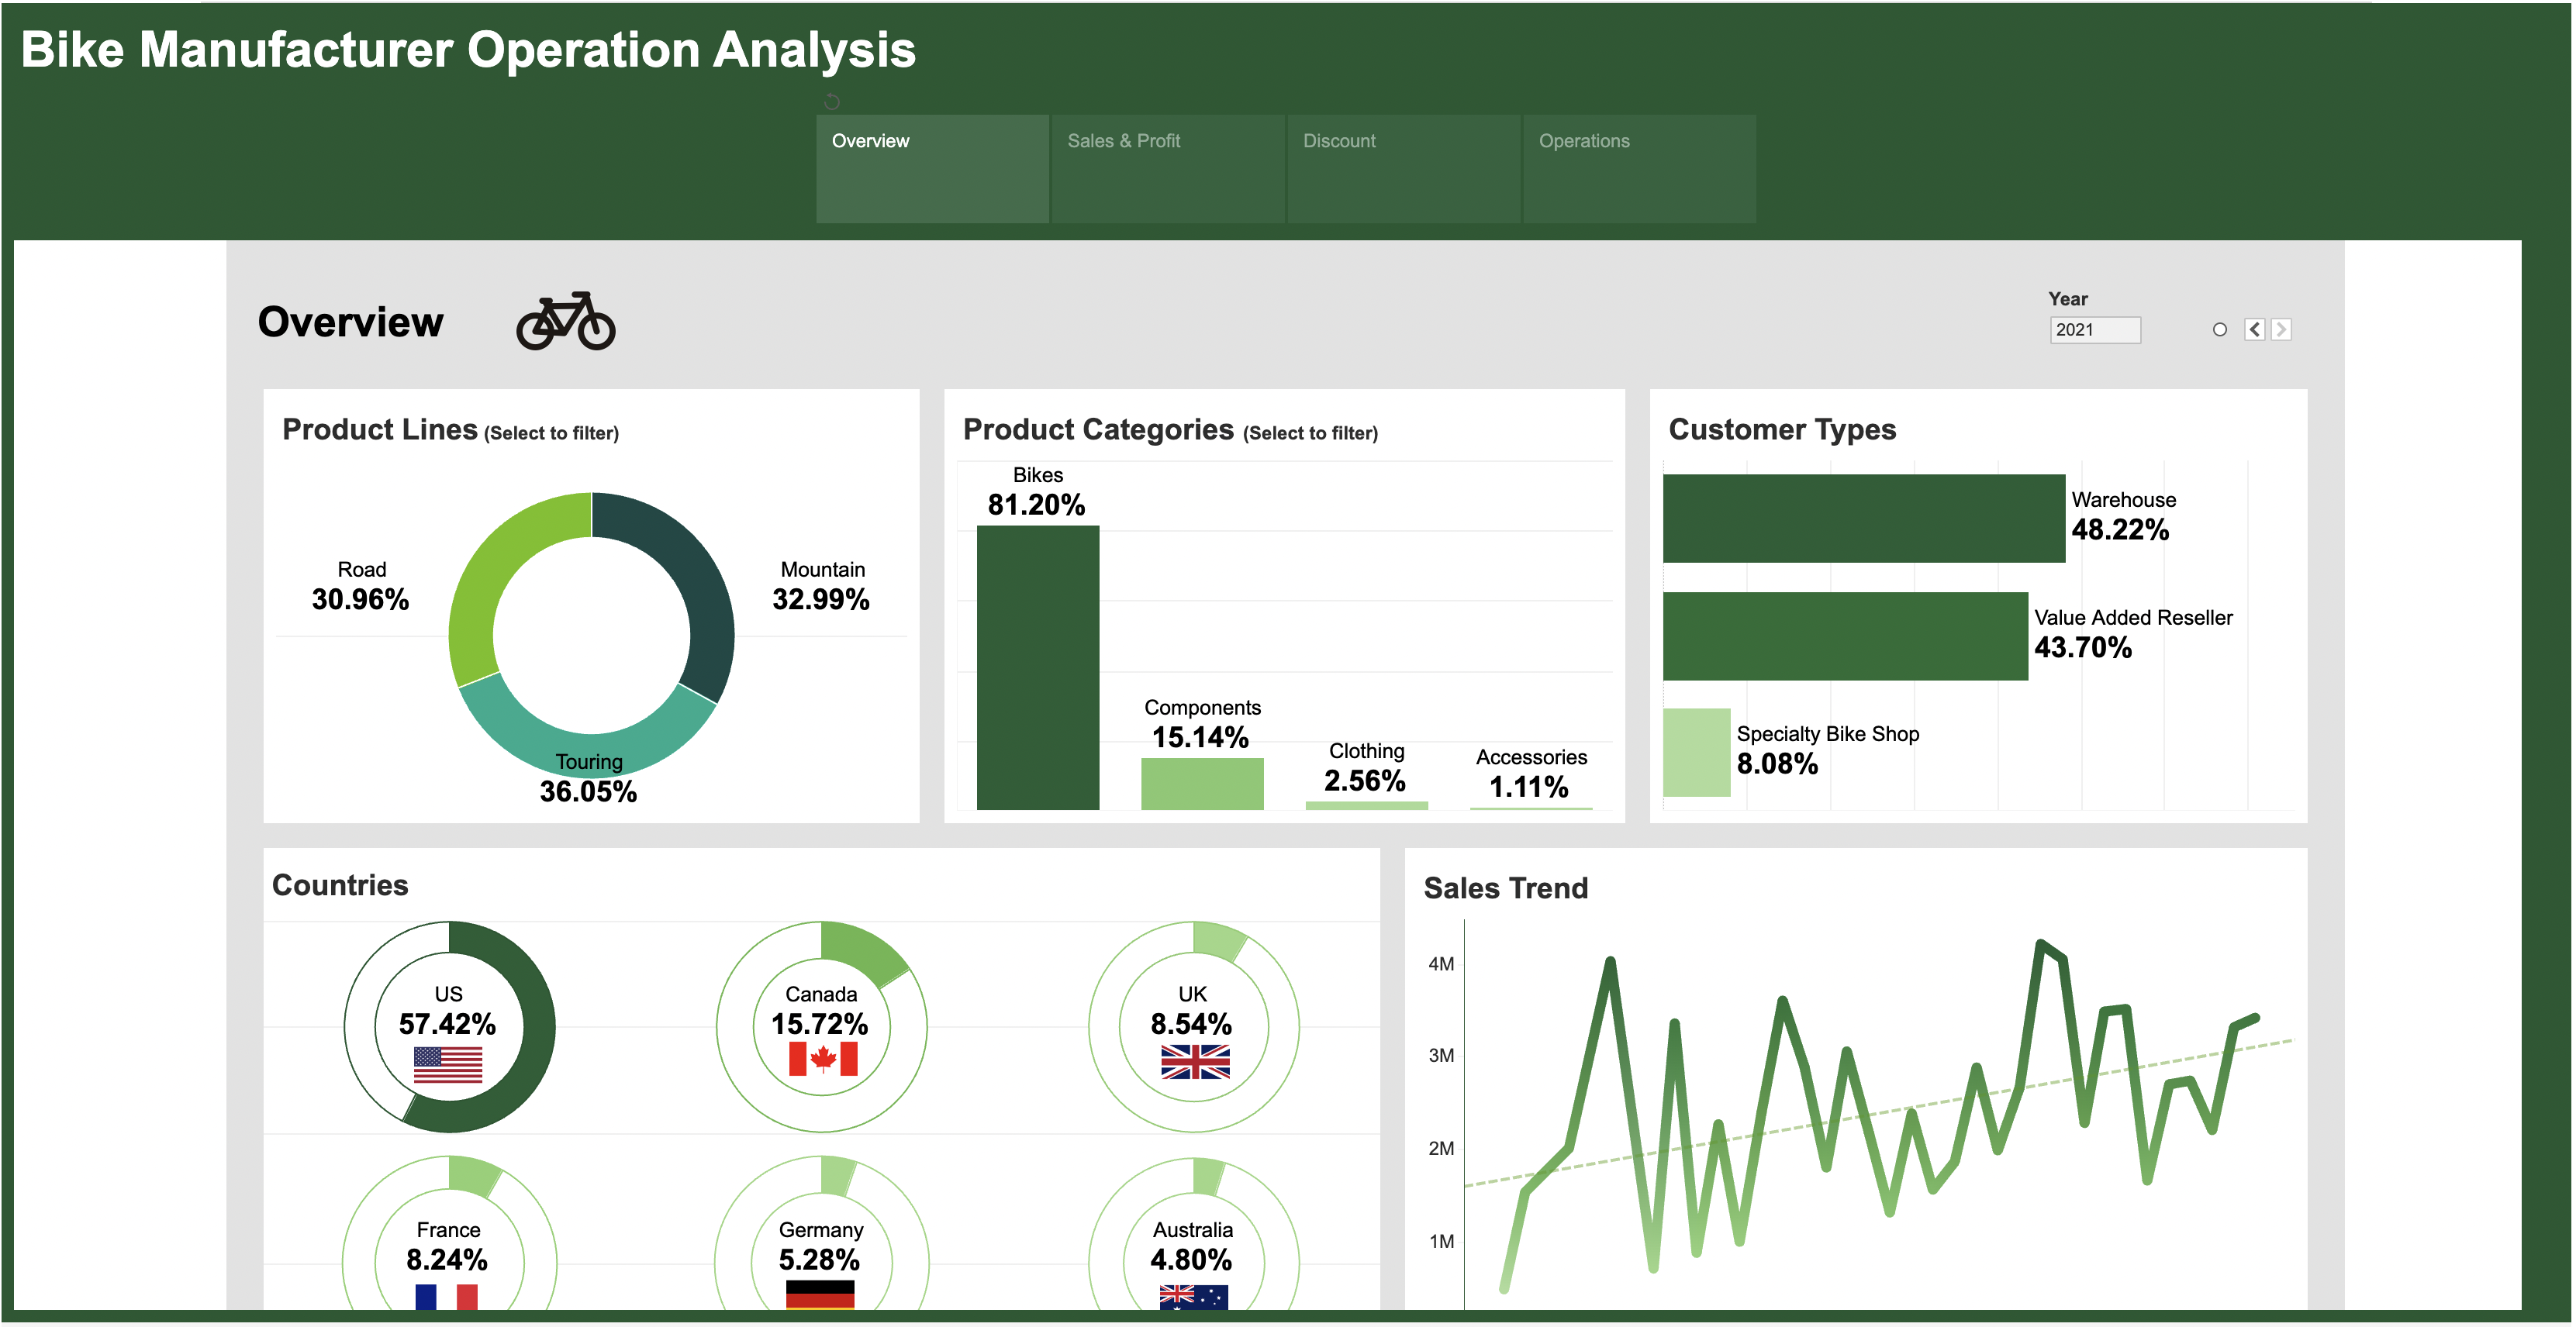Click the Australia flag icon
The image size is (2576, 1327).
click(x=1194, y=1297)
